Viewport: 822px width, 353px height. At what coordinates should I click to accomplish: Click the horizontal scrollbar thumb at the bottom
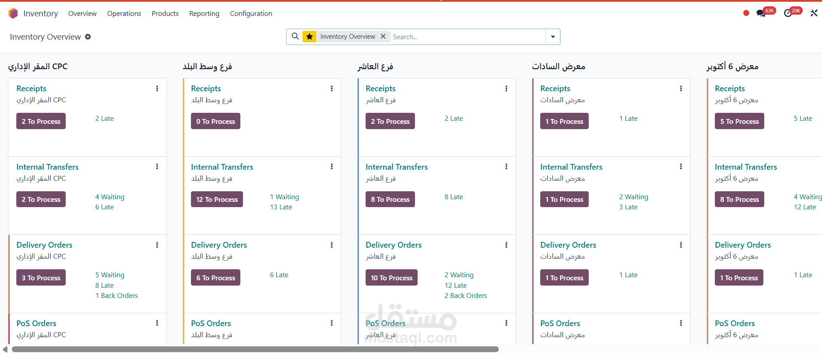pyautogui.click(x=255, y=349)
